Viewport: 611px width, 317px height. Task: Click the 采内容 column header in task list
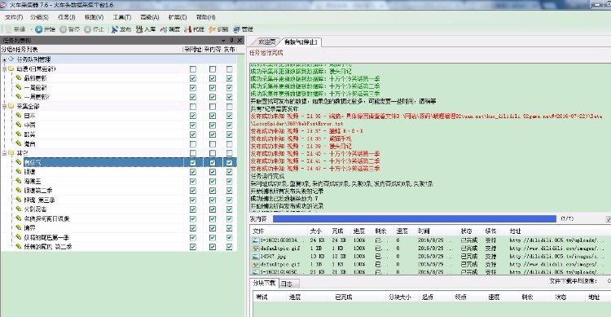pyautogui.click(x=213, y=50)
